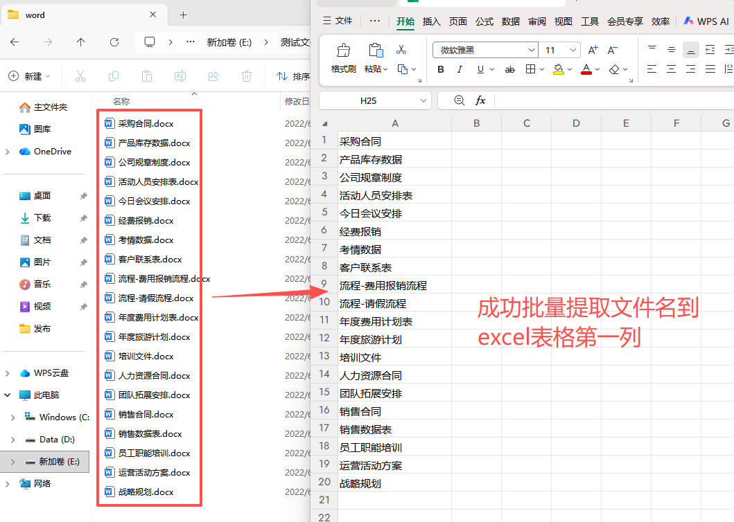Screen dimensions: 734x522
Task: Click the Fill Color bucket icon
Action: (x=558, y=69)
